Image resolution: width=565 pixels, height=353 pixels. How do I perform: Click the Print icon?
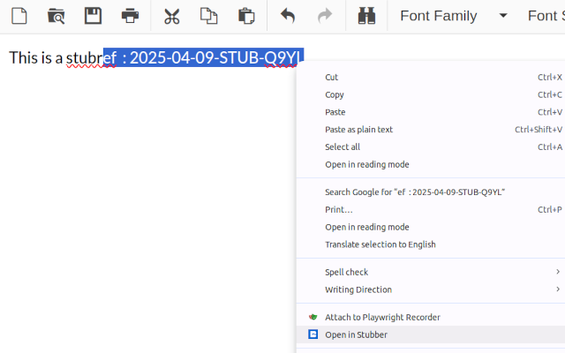point(130,16)
